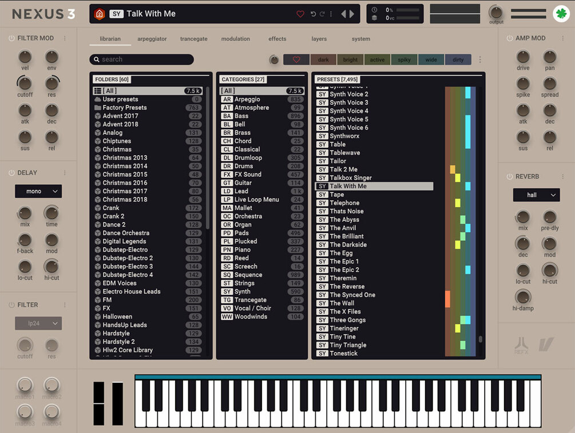
Task: Toggle the dirty tag filter button
Action: pyautogui.click(x=458, y=59)
